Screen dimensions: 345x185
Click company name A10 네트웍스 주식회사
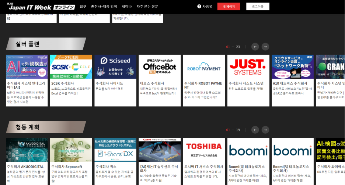pyautogui.click(x=290, y=83)
